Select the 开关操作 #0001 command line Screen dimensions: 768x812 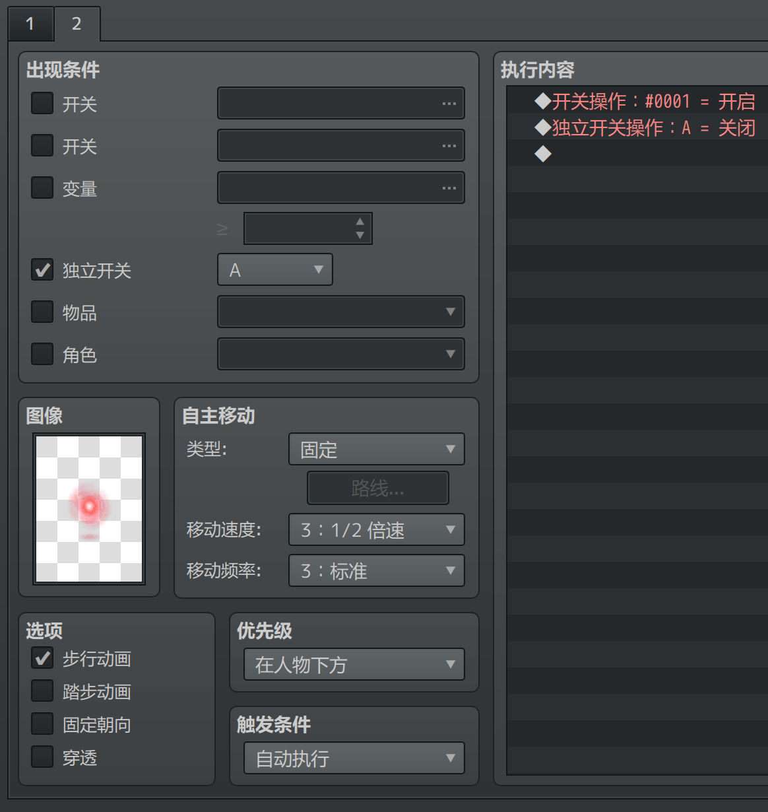tap(637, 101)
